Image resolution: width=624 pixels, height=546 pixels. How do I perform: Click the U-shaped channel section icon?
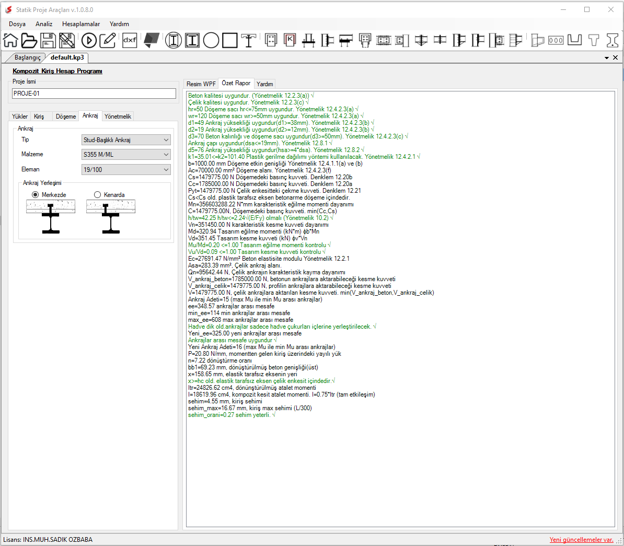pyautogui.click(x=575, y=40)
